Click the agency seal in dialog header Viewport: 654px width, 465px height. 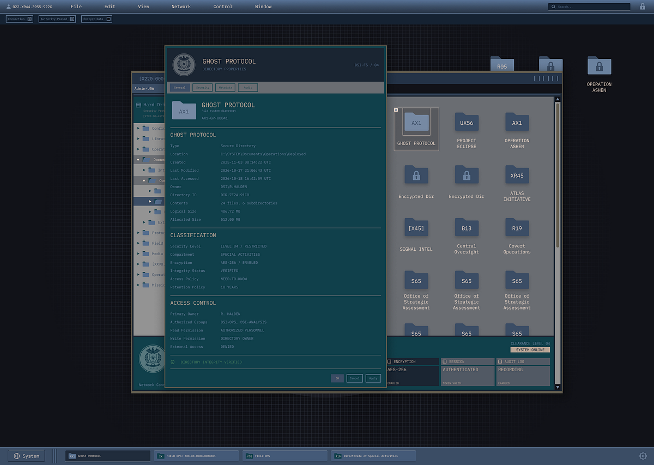click(x=184, y=65)
